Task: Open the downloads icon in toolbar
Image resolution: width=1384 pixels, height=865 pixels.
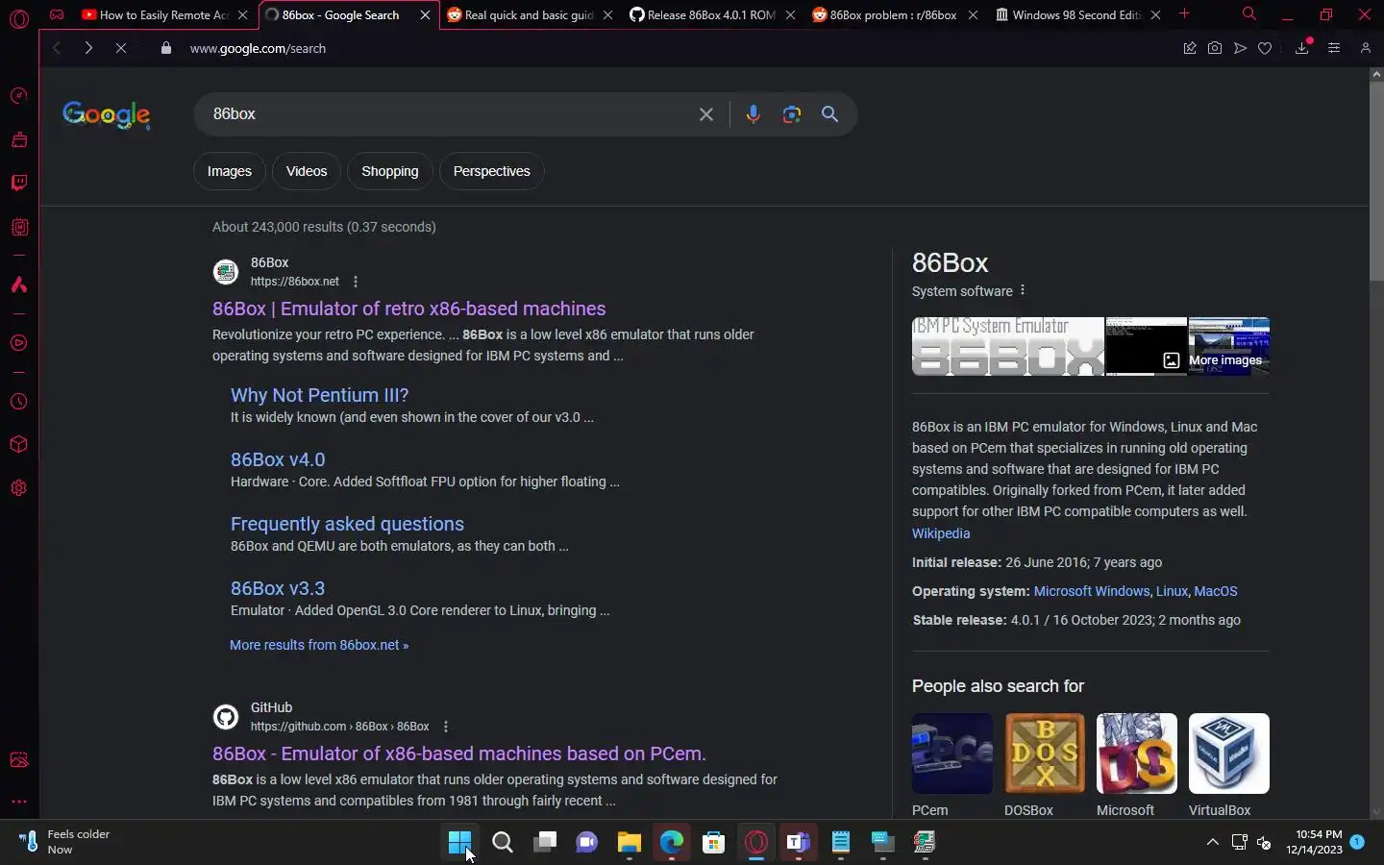Action: pyautogui.click(x=1302, y=48)
